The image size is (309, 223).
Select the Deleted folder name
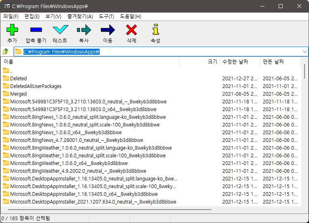point(18,79)
